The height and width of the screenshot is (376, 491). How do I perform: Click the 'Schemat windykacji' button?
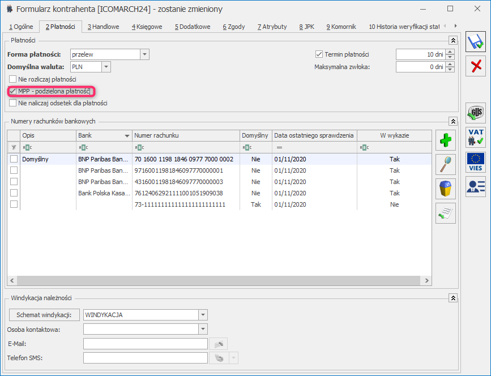tap(44, 315)
